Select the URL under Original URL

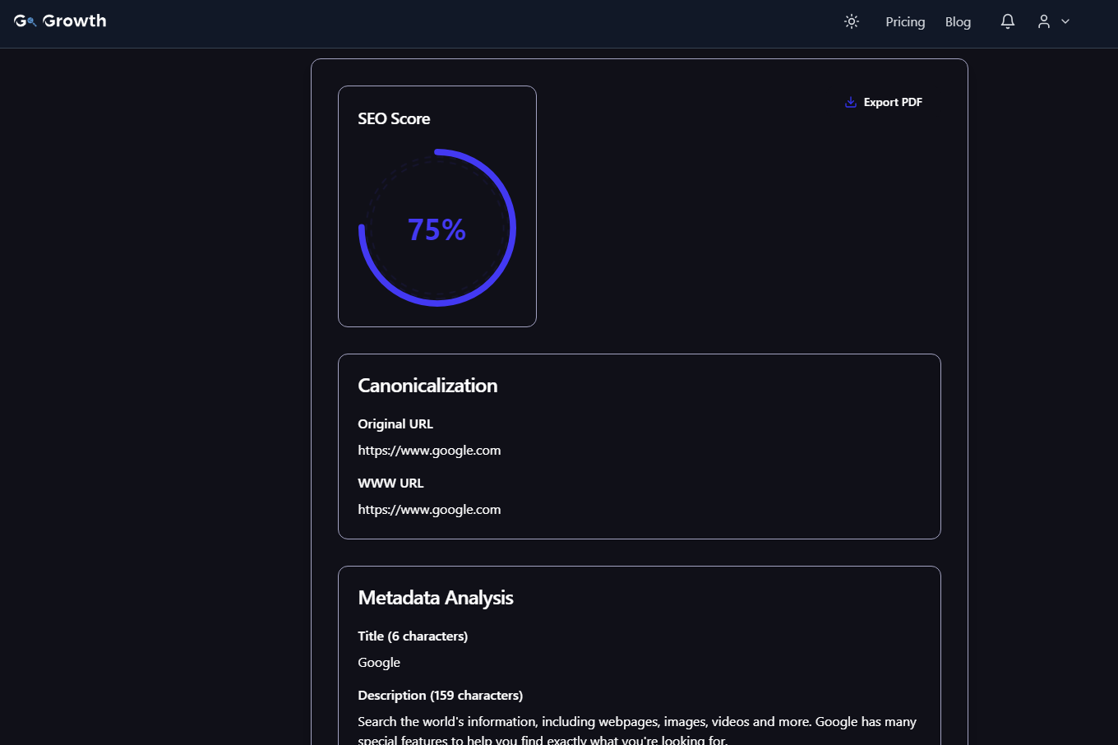click(x=429, y=451)
